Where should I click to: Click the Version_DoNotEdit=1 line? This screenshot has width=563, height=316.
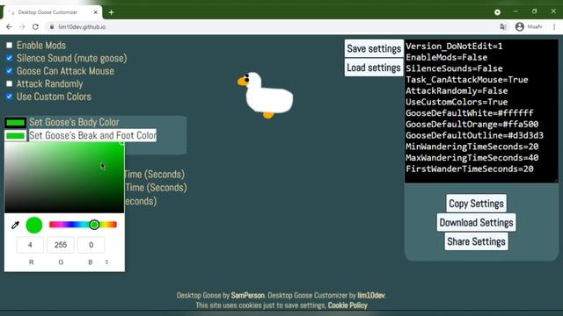454,47
